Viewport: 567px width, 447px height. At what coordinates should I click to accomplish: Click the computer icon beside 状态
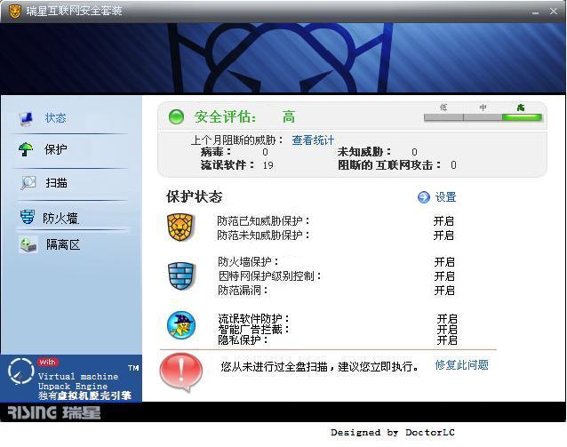coord(26,118)
